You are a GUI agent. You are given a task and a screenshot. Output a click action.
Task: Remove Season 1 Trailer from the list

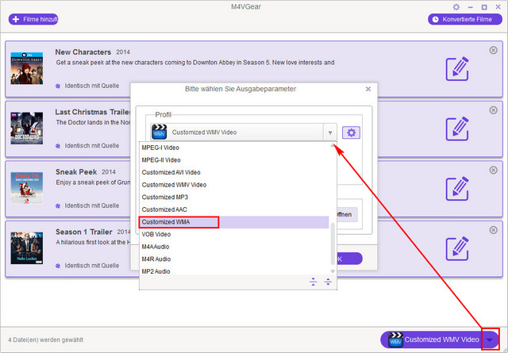tap(493, 230)
